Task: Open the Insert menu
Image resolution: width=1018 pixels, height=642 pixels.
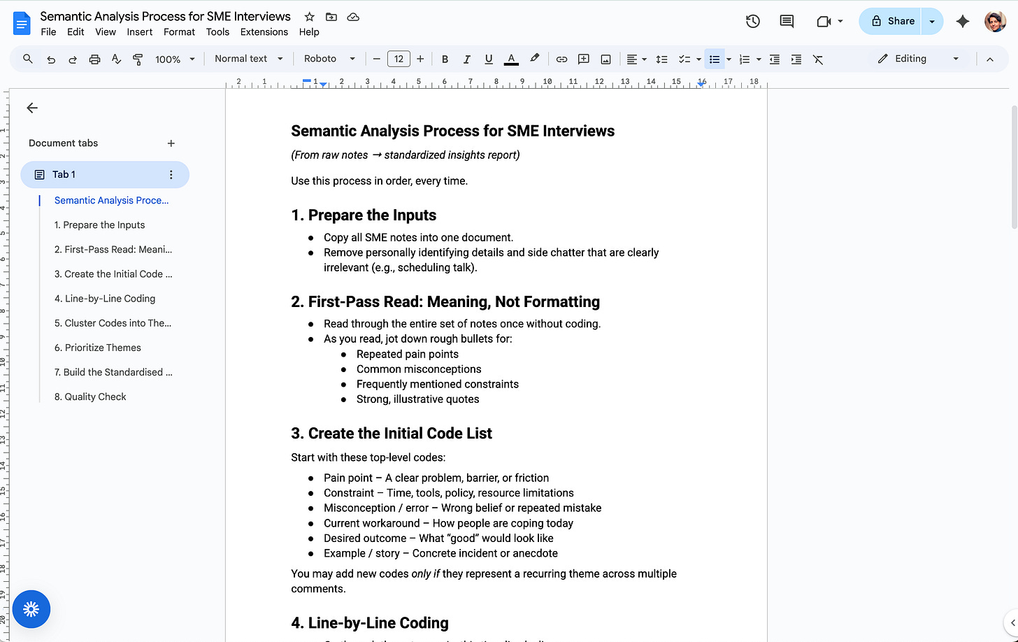Action: tap(140, 32)
